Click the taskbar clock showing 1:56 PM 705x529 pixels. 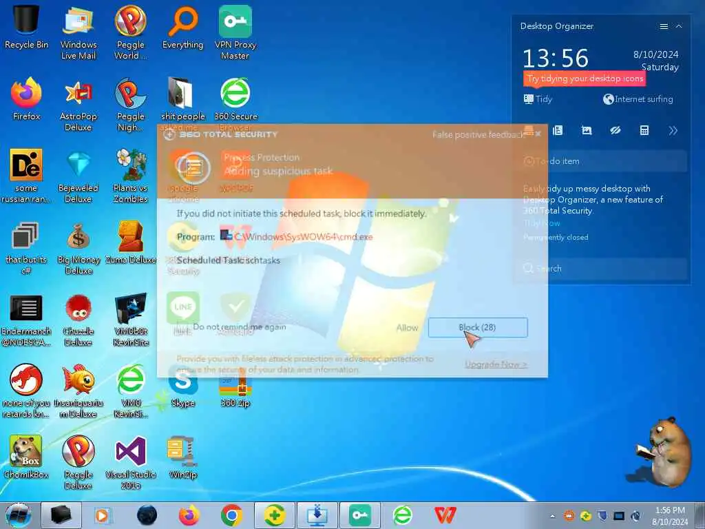(670, 517)
